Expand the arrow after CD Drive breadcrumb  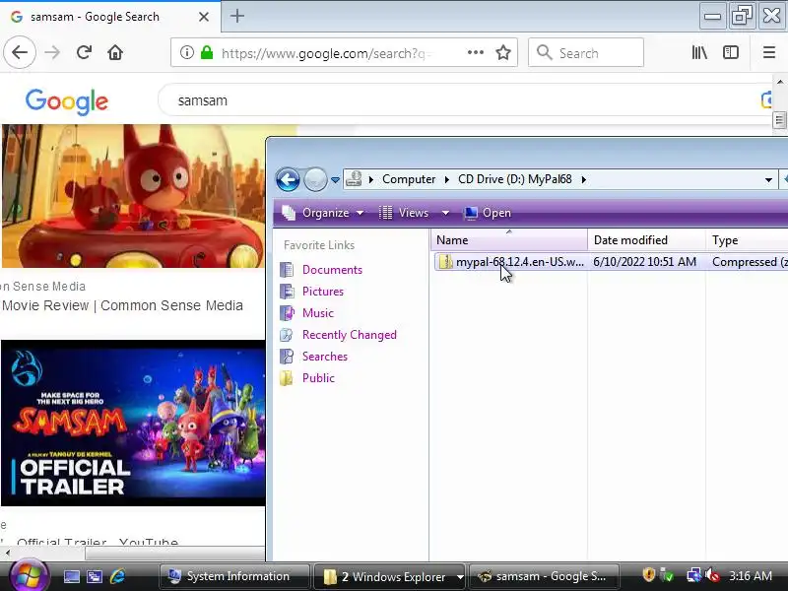point(583,179)
